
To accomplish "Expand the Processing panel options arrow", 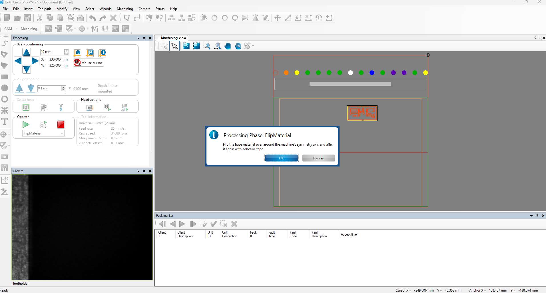I will point(138,38).
